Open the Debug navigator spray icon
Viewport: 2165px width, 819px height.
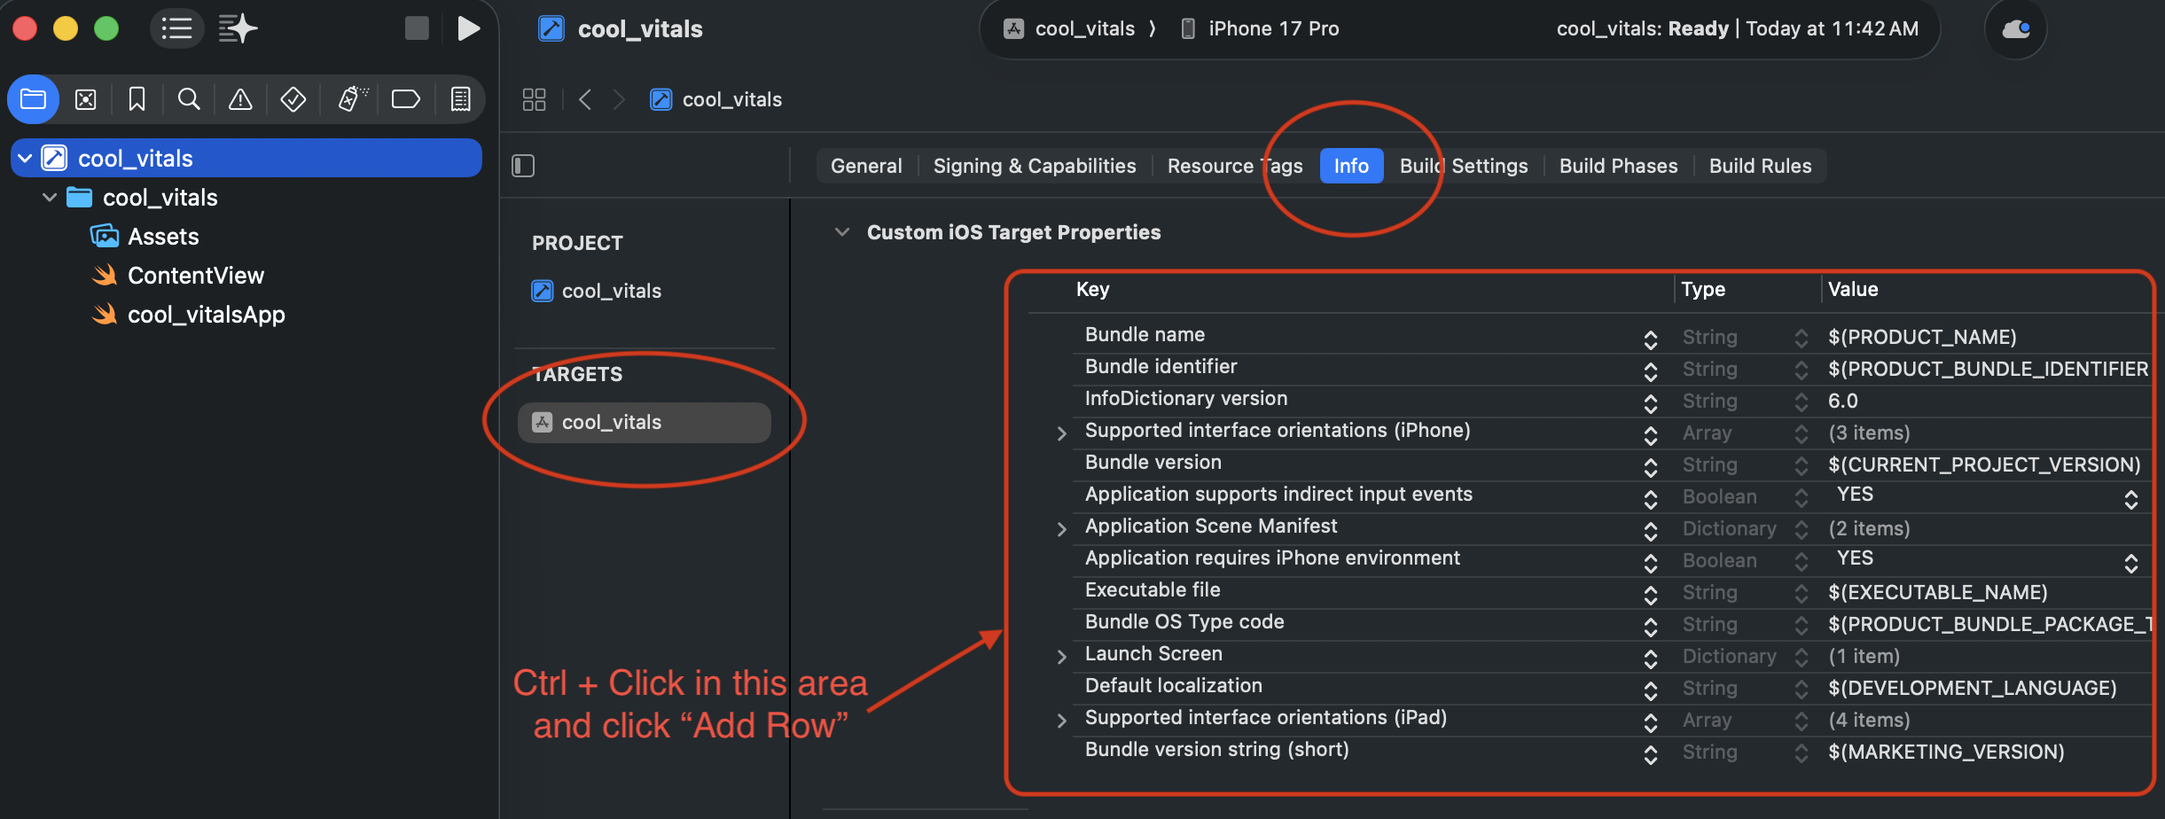point(352,99)
